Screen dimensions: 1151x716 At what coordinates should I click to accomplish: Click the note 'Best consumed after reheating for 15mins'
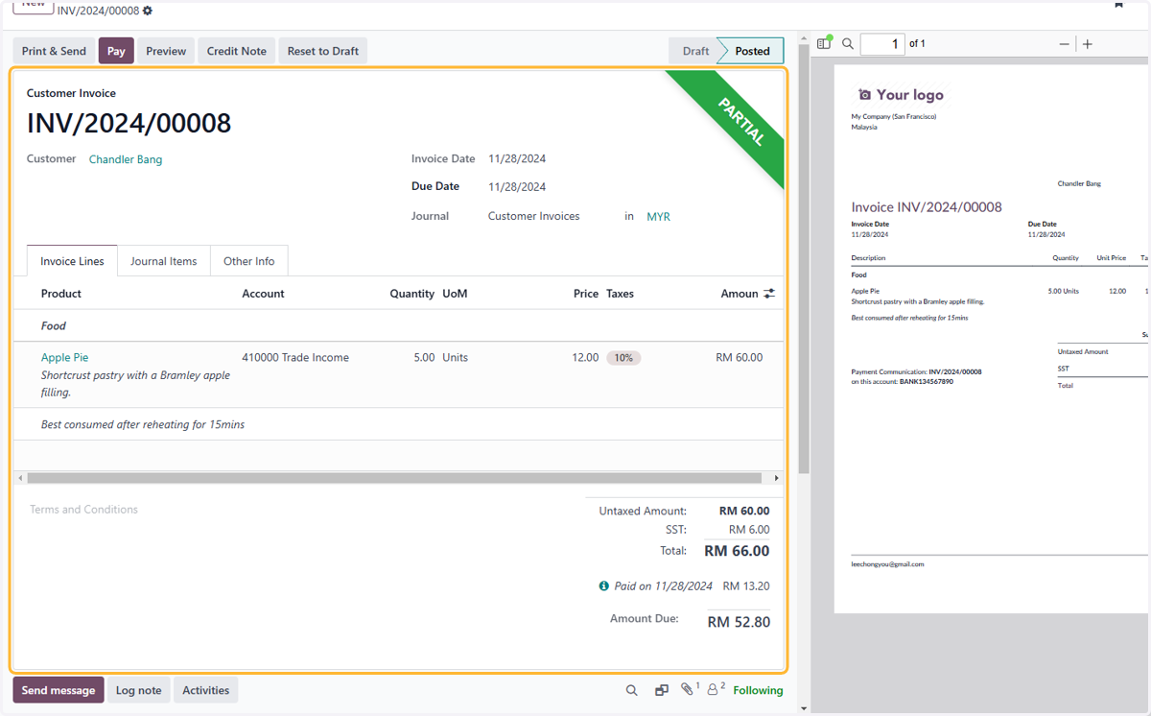coord(143,424)
